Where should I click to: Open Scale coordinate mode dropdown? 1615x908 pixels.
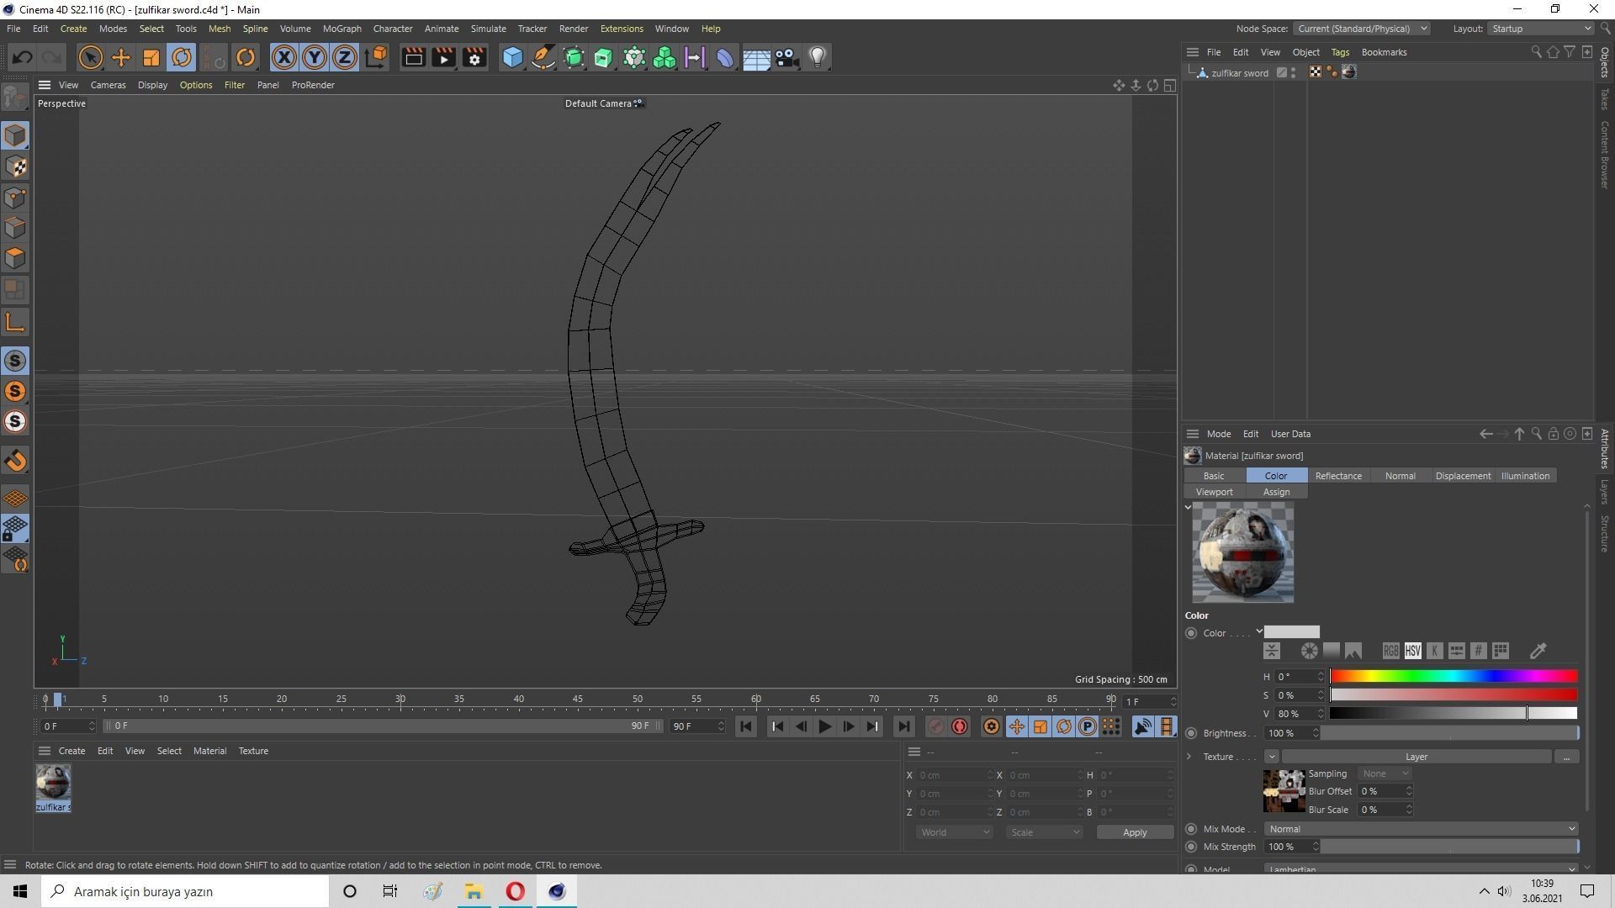pyautogui.click(x=1044, y=832)
